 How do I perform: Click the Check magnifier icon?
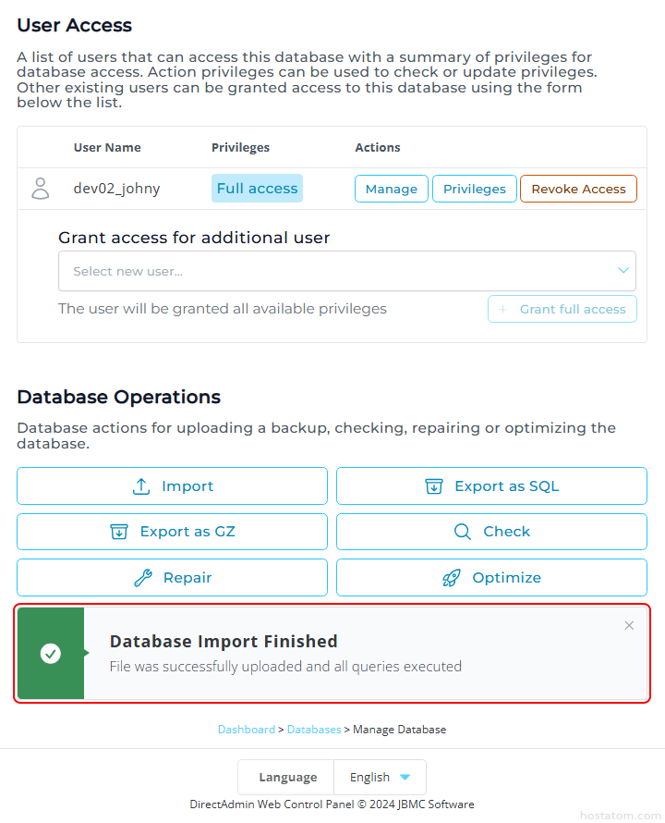(x=463, y=532)
